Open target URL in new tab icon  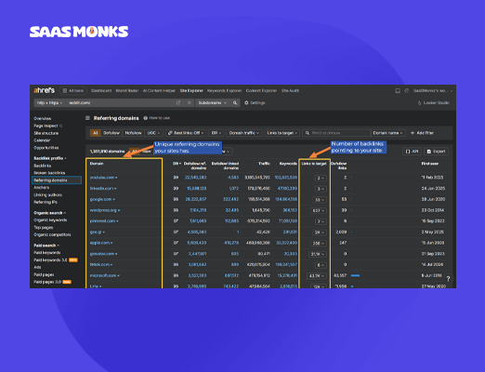point(178,102)
